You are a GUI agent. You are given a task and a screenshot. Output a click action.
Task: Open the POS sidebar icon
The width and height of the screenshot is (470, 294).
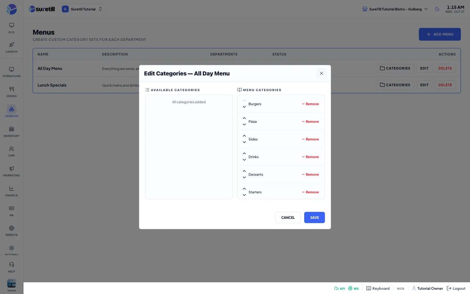tap(11, 28)
